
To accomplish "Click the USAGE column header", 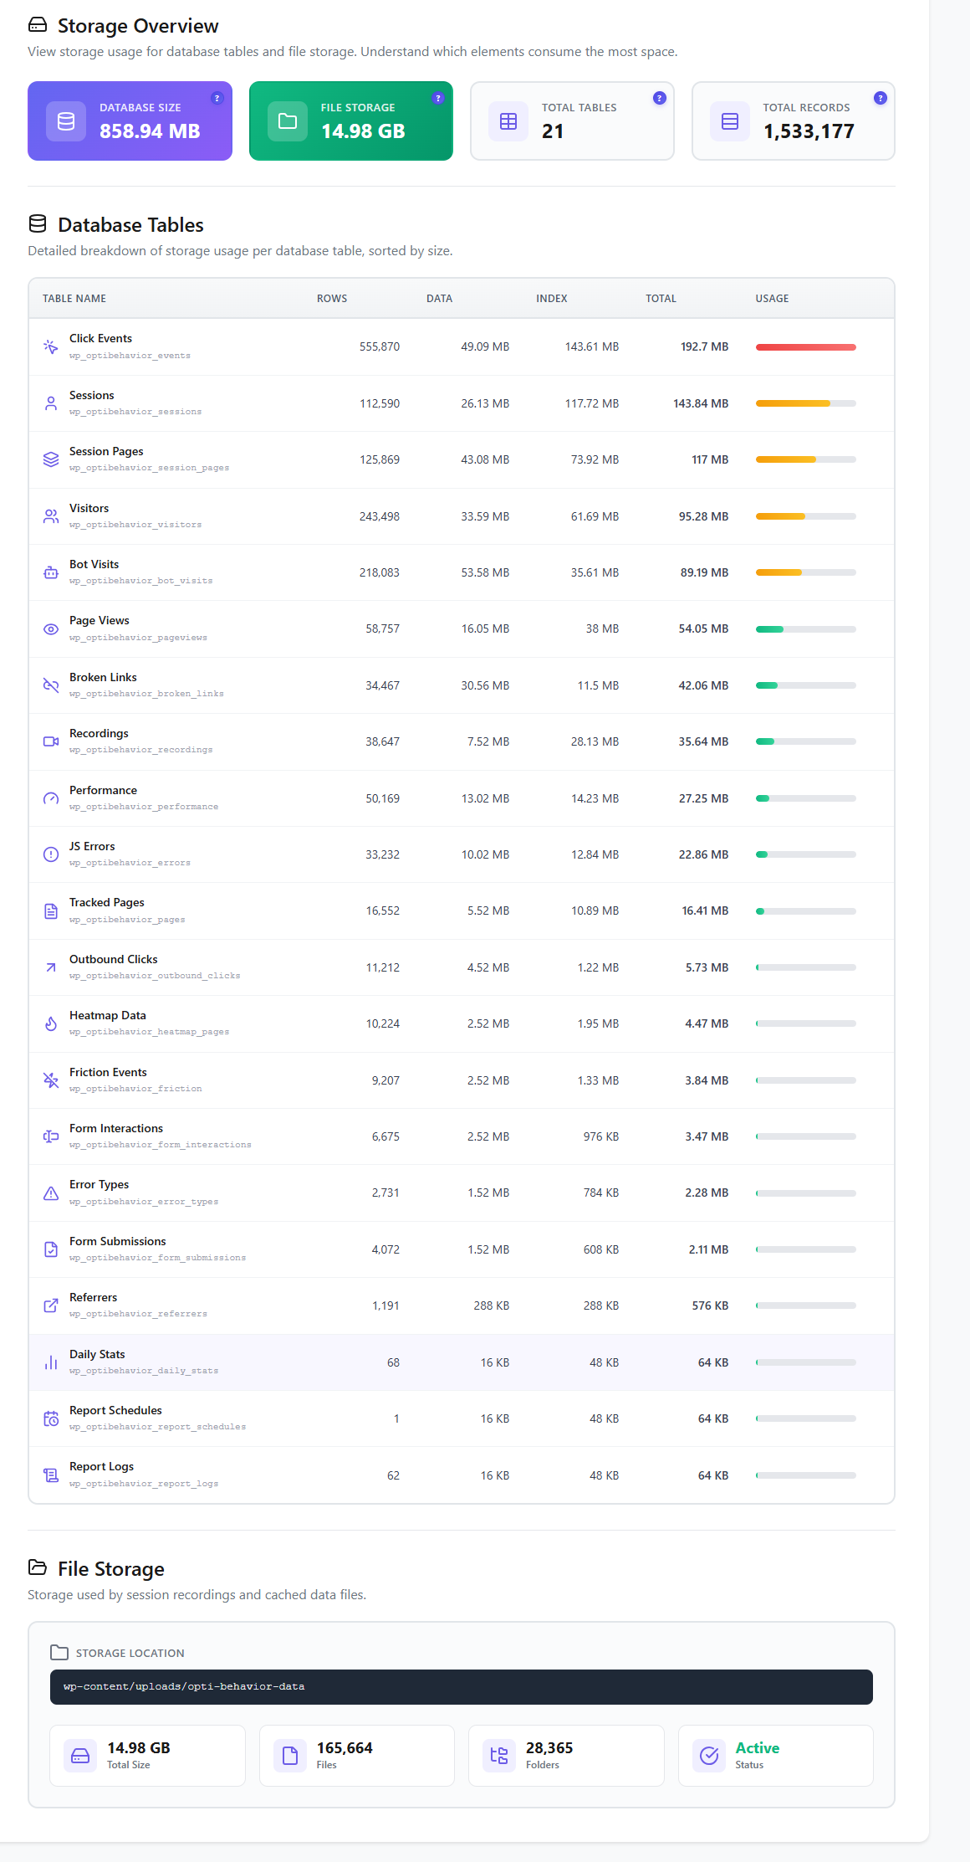I will pyautogui.click(x=772, y=299).
